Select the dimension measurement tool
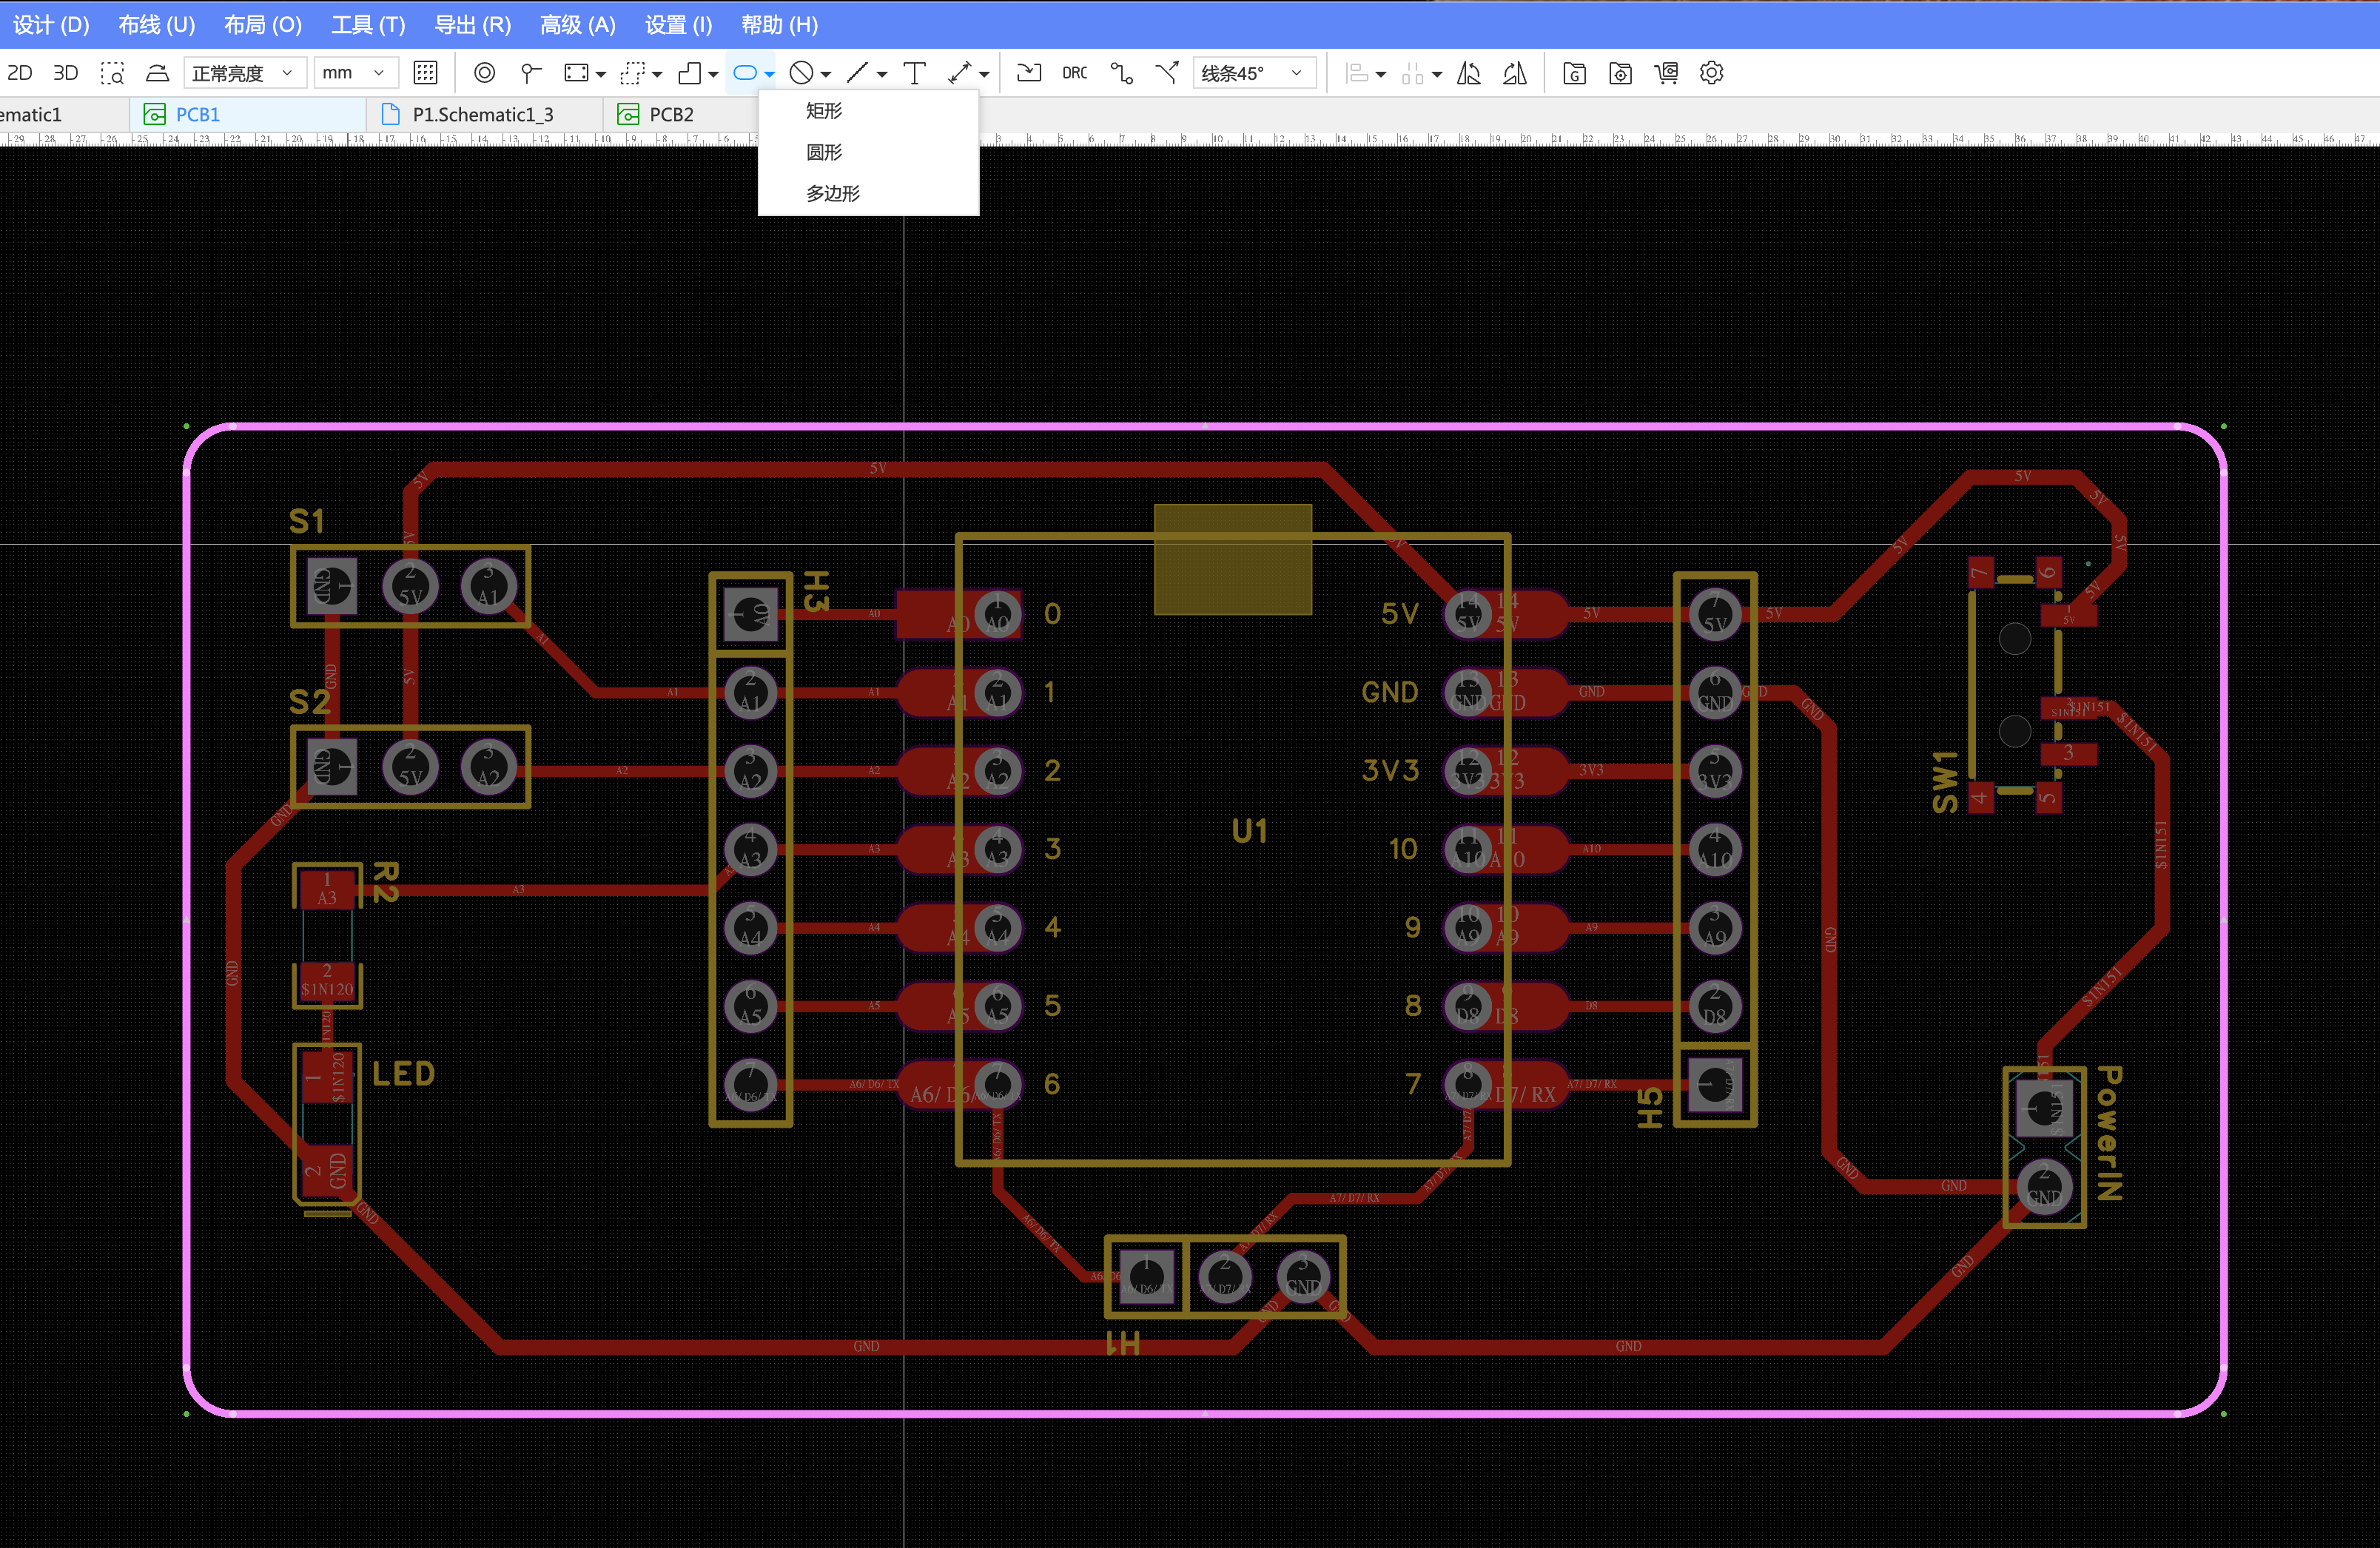The width and height of the screenshot is (2380, 1548). click(960, 73)
